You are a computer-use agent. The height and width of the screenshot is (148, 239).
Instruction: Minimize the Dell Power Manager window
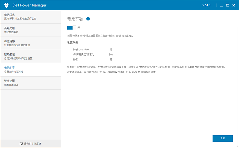(221, 5)
